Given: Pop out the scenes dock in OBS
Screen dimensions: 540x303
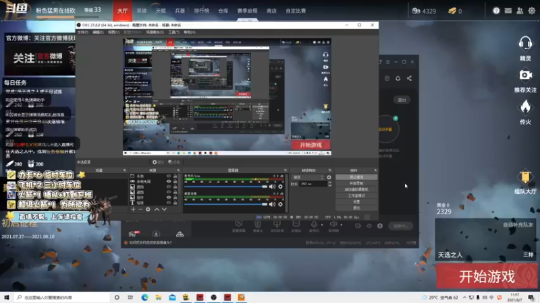Looking at the screenshot, I should click(x=124, y=170).
